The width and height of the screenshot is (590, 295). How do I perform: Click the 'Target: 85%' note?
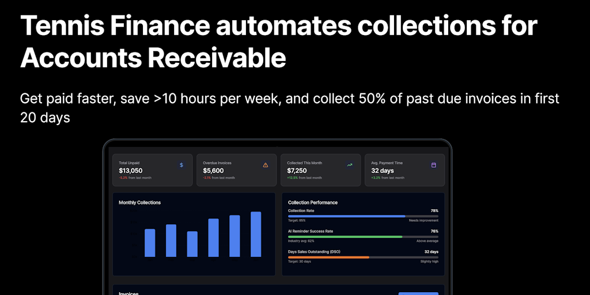297,221
